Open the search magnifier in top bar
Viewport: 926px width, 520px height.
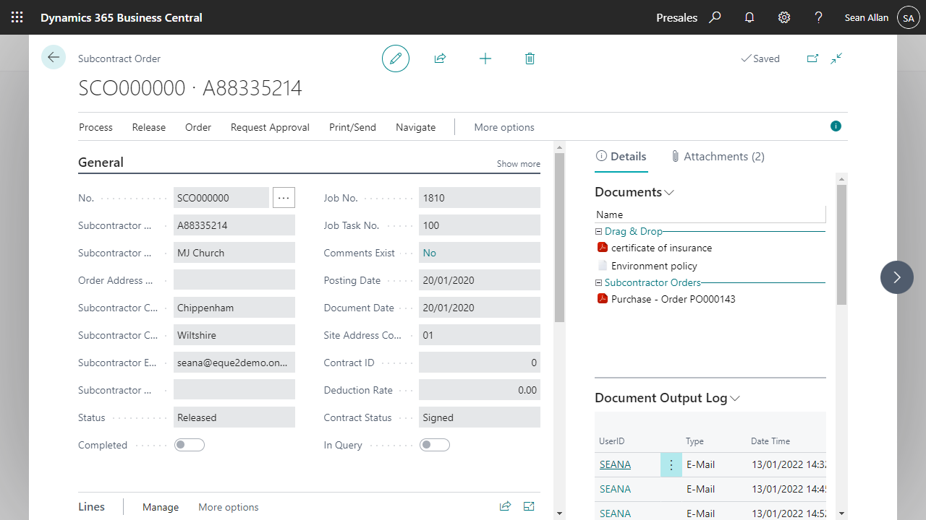point(715,17)
